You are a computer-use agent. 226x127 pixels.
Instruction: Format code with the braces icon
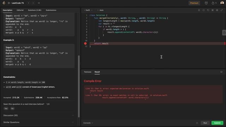click(x=203, y=10)
